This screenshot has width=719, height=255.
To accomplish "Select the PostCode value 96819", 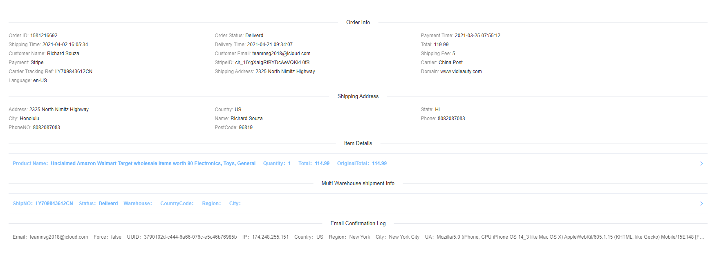I will tap(246, 127).
